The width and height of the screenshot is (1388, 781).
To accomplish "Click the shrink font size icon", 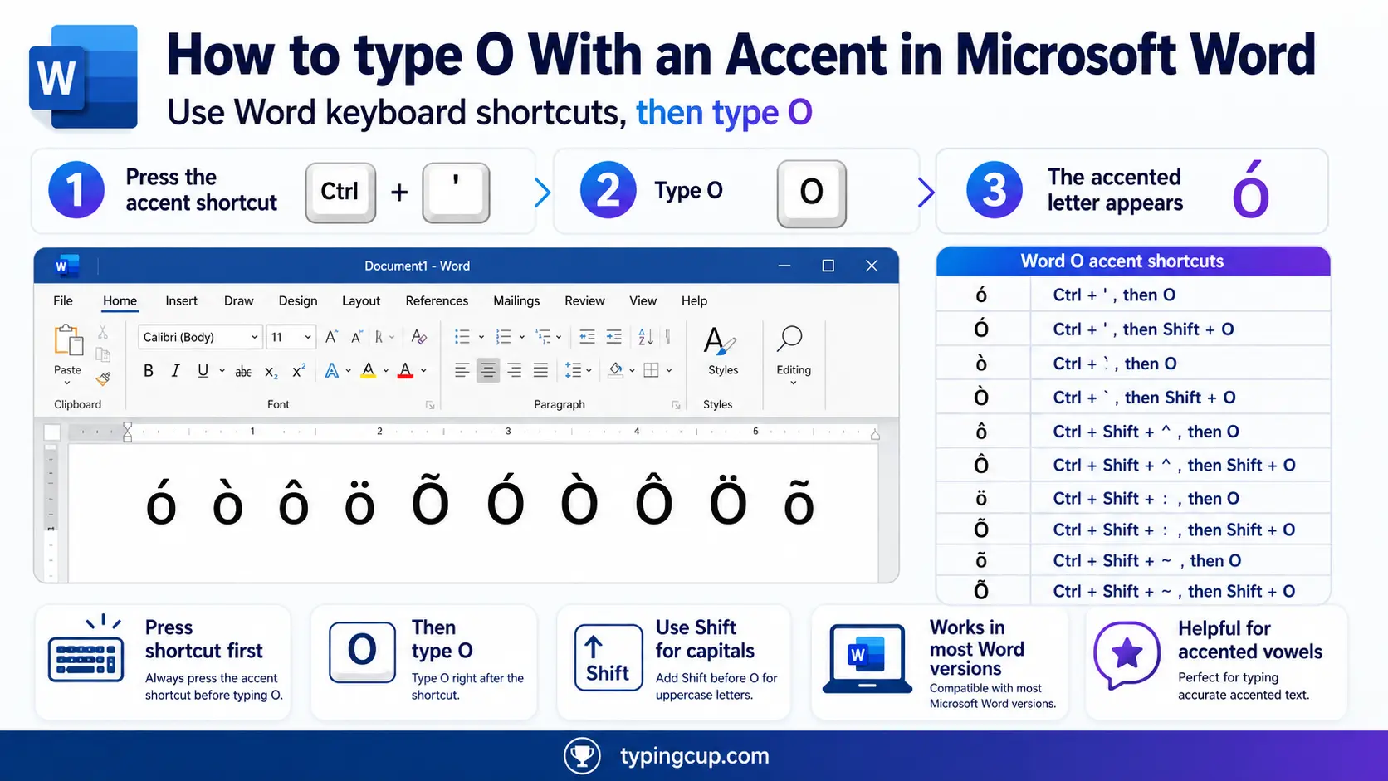I will pos(356,337).
